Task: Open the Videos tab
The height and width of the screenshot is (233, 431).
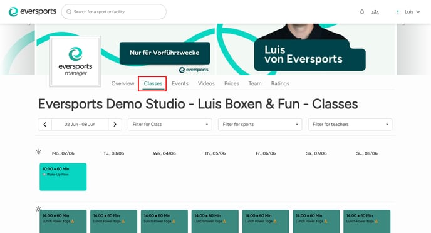Action: pos(206,83)
